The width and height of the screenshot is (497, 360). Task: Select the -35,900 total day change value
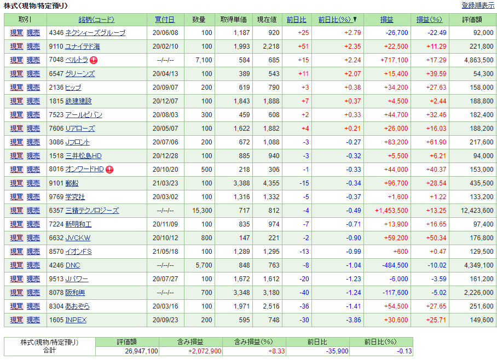(317, 351)
